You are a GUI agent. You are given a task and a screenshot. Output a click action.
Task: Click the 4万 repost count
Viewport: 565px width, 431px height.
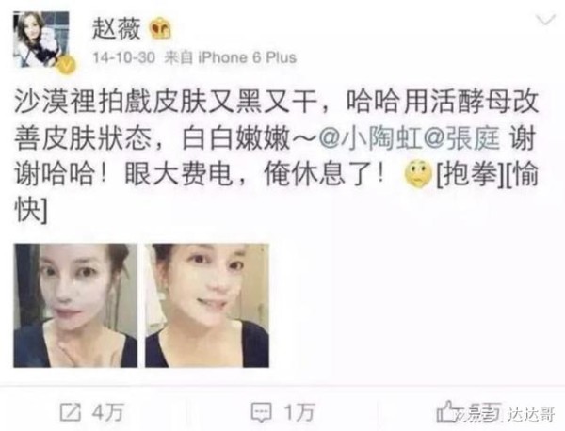(x=108, y=412)
